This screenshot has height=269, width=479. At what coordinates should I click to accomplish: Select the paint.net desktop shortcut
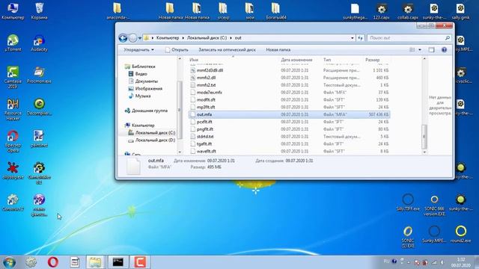click(39, 139)
